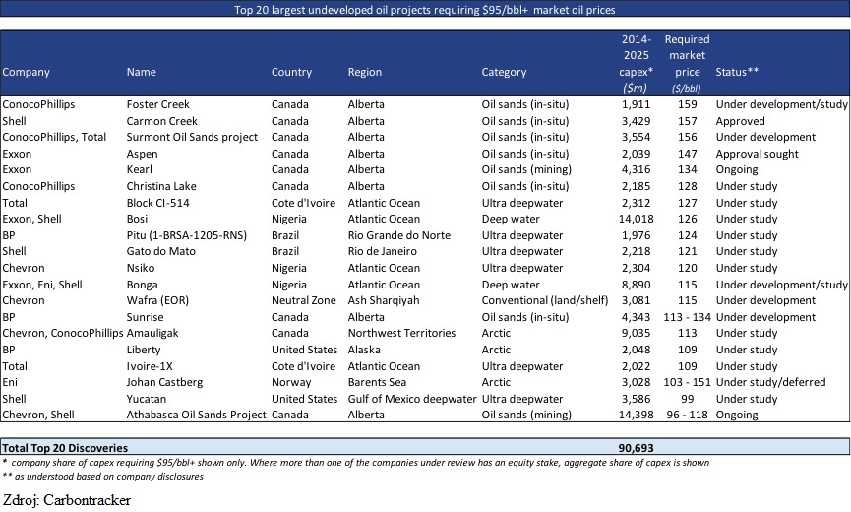Select the Alaska region cell

[364, 350]
